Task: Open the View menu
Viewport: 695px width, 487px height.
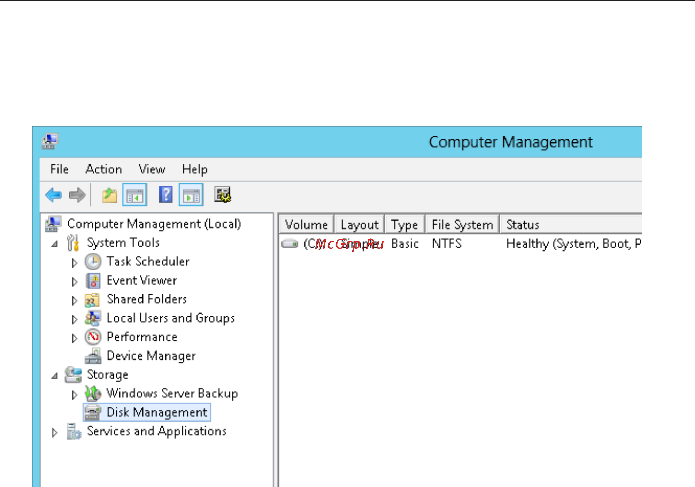Action: 152,169
